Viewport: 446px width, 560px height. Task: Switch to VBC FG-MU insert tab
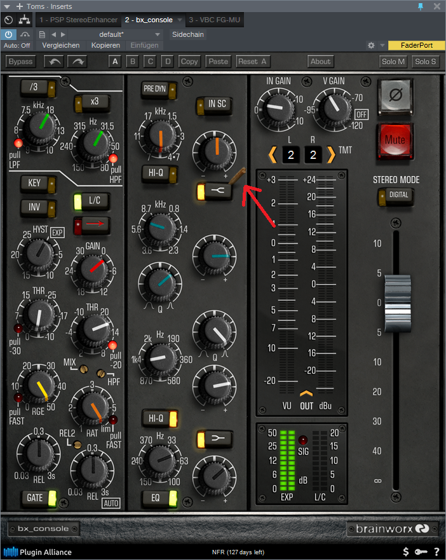tap(214, 20)
